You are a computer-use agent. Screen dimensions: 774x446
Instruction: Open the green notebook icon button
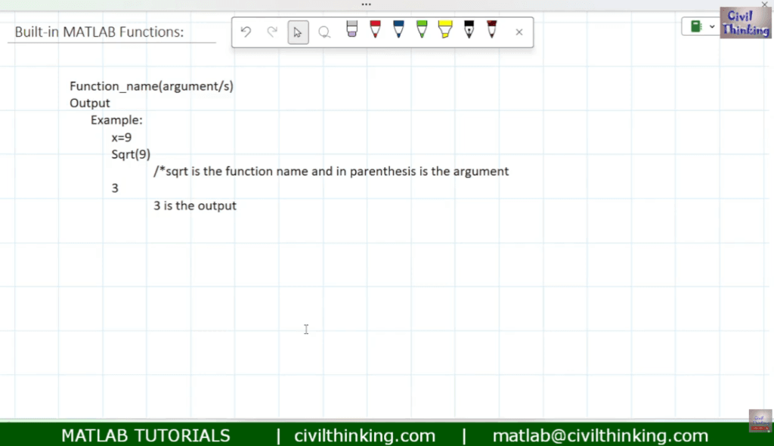point(696,26)
